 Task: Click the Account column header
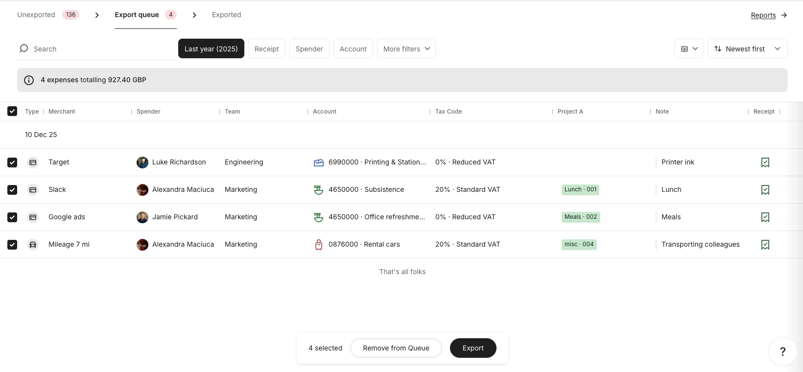click(x=325, y=112)
